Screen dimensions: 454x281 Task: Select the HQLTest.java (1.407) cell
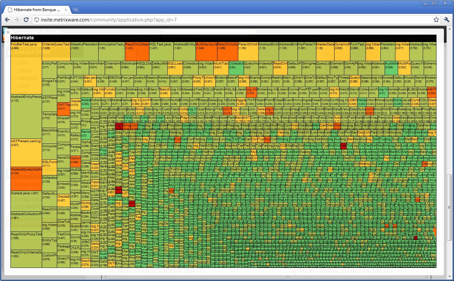[x=161, y=51]
